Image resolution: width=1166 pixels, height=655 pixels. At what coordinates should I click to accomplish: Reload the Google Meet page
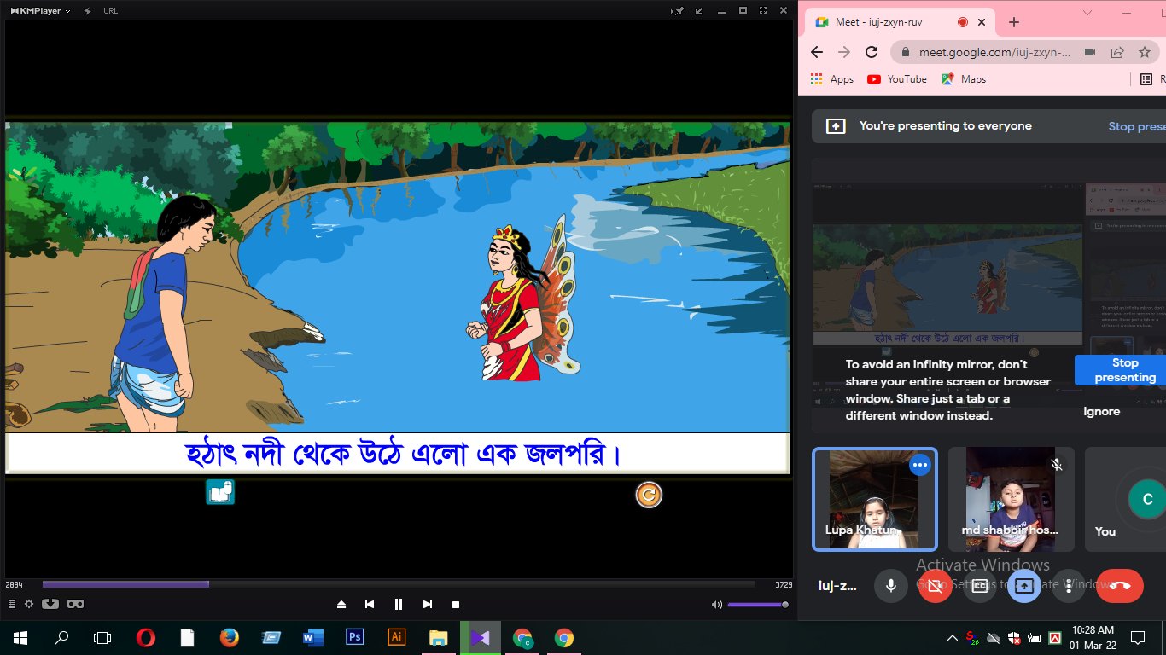pos(872,52)
